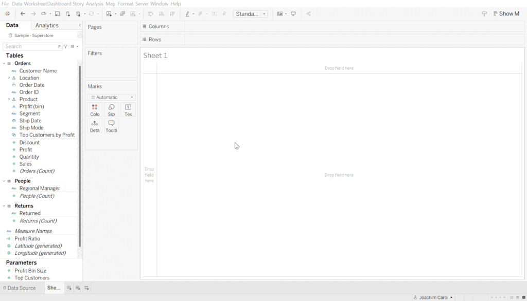Click the Show/Hide Cards icon
The image size is (527, 301).
click(279, 14)
